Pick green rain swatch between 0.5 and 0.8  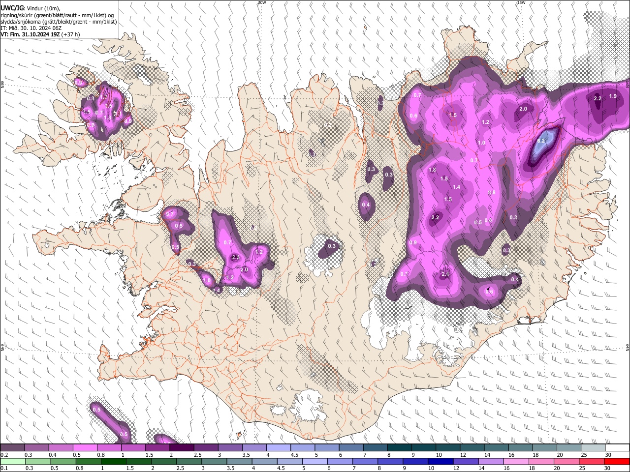tap(63, 461)
